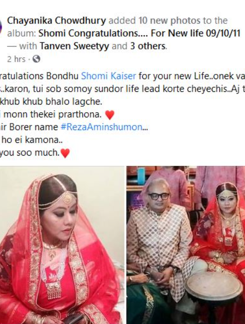245x324 pixels.
Task: Open Tanven Sweetyy's tagged profile
Action: pos(74,46)
